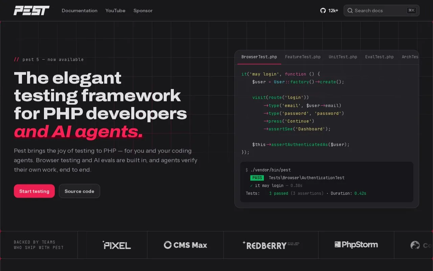Screen dimensions: 433x271
Task: Click the green PASS badge in terminal
Action: [257, 178]
